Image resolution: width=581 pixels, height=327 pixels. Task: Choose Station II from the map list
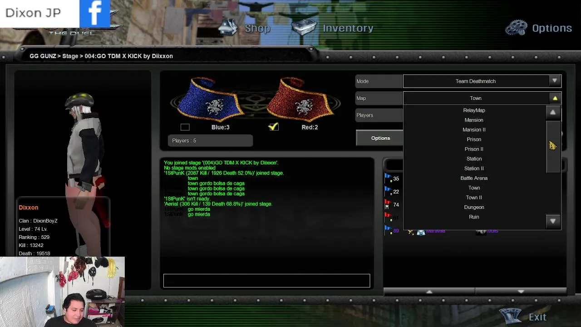pos(474,168)
